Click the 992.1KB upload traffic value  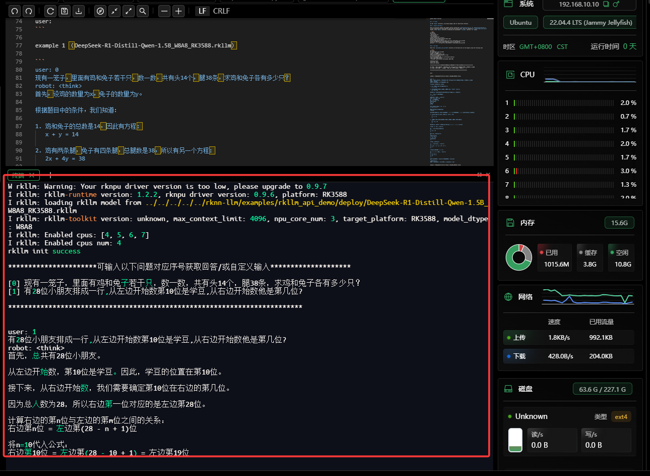tap(601, 338)
